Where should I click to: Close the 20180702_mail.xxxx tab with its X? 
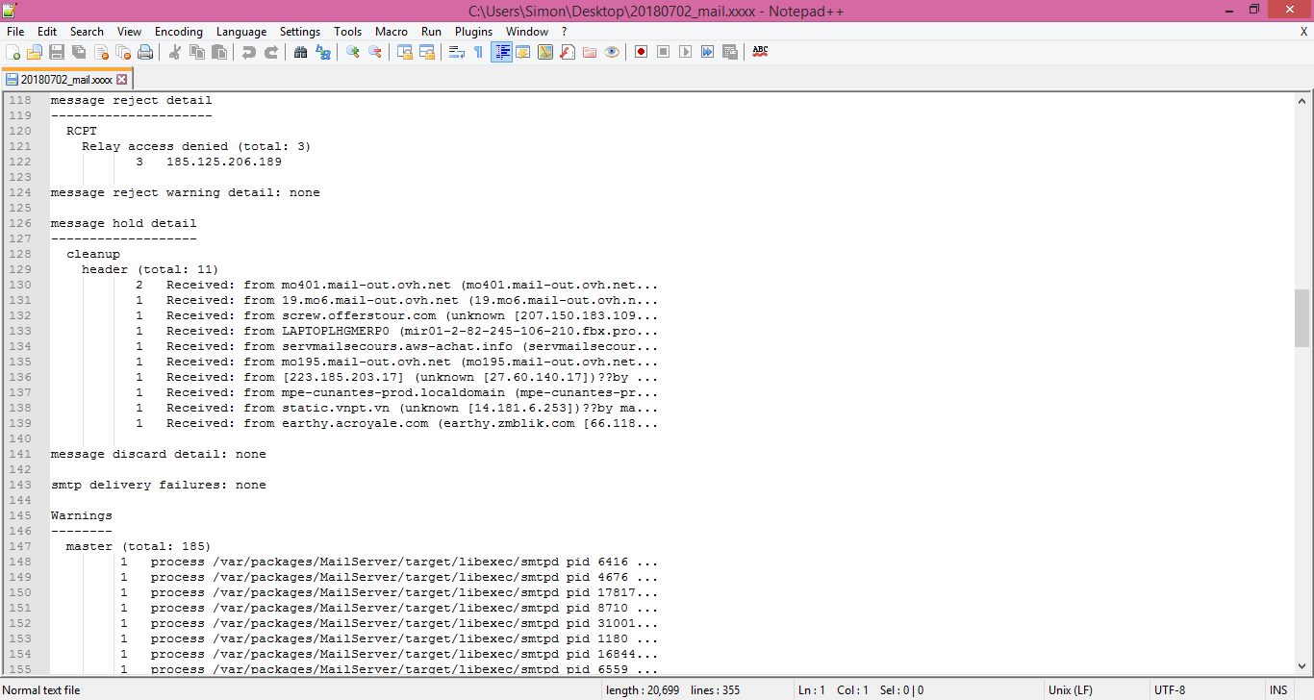pyautogui.click(x=122, y=80)
